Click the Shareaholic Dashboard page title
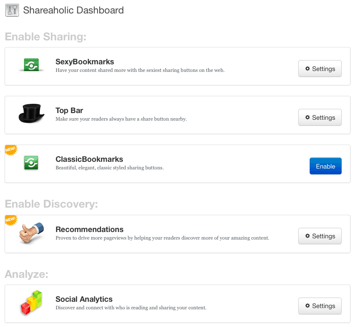The height and width of the screenshot is (327, 353). 73,11
